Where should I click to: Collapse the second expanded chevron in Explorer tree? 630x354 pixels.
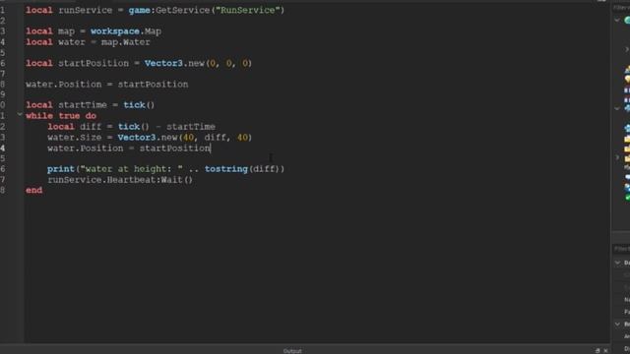pos(617,108)
